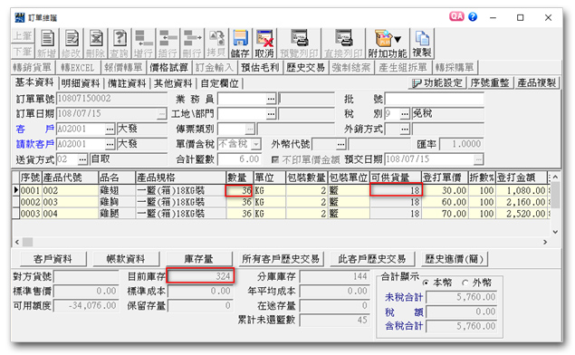Select the 外幣 radio button
The height and width of the screenshot is (355, 575).
pyautogui.click(x=465, y=283)
